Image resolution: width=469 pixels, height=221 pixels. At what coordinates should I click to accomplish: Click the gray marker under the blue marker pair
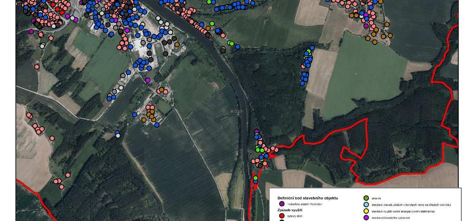118,135
